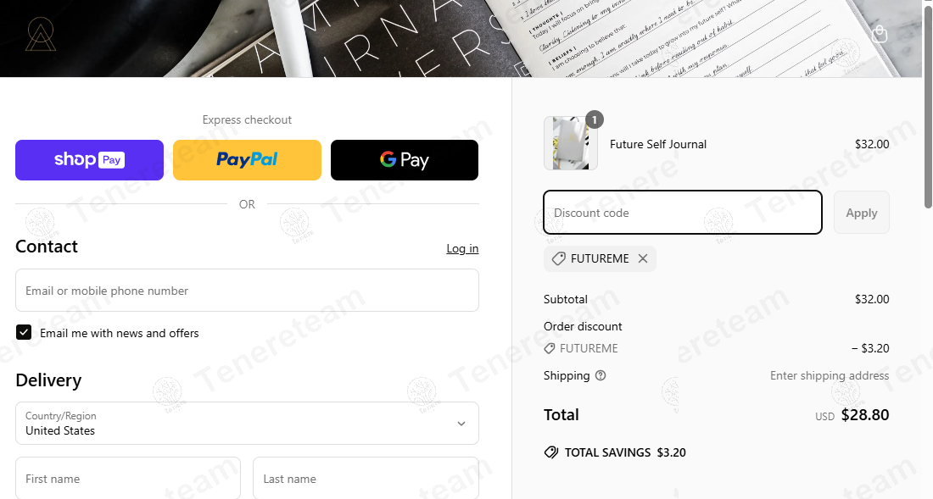933x499 pixels.
Task: Click the tag icon on FUTUREME chip
Action: point(558,258)
